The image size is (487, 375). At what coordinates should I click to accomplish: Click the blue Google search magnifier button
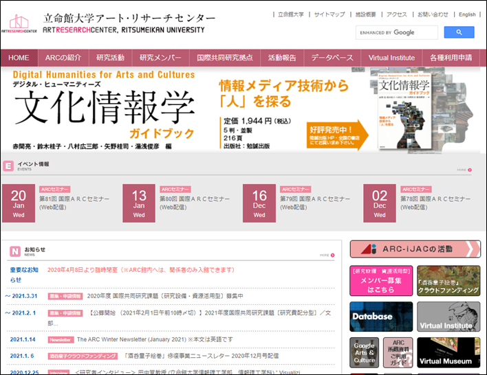(x=459, y=32)
